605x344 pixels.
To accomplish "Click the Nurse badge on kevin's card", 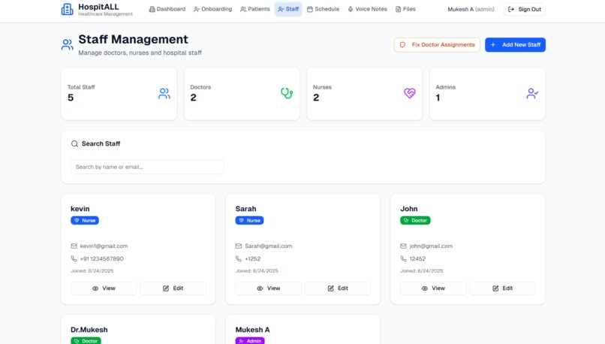I will click(x=85, y=221).
